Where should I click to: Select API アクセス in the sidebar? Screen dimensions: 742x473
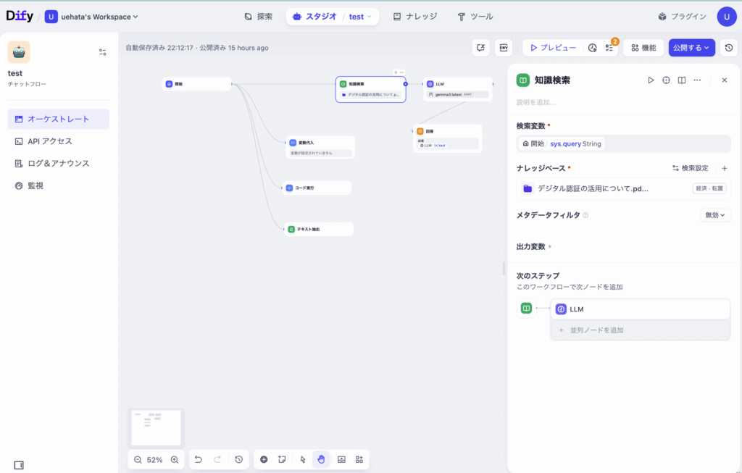[x=58, y=141]
